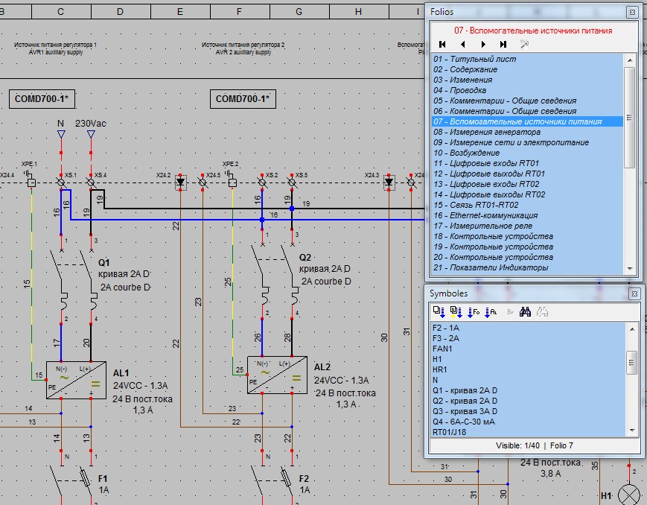Click the folio search magnifier icon
This screenshot has width=647, height=505.
pos(524,45)
